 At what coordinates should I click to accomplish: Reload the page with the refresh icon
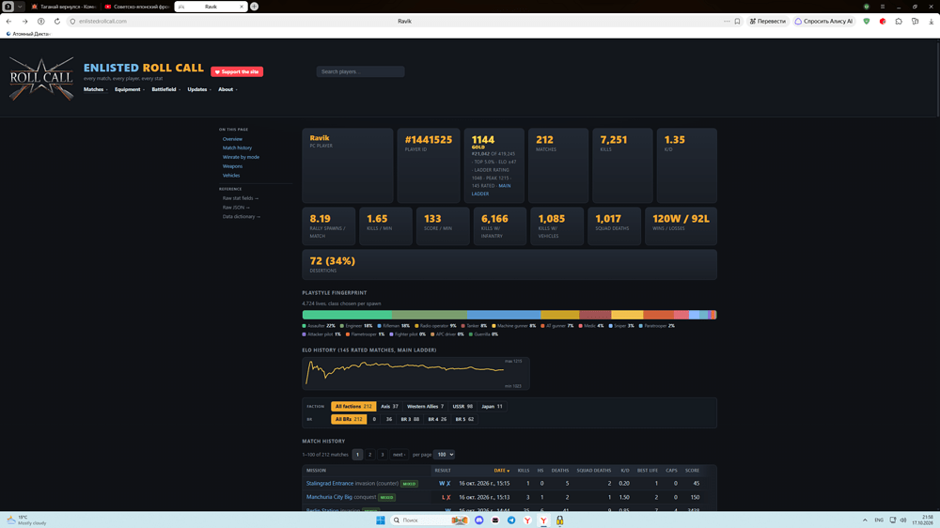coord(57,21)
